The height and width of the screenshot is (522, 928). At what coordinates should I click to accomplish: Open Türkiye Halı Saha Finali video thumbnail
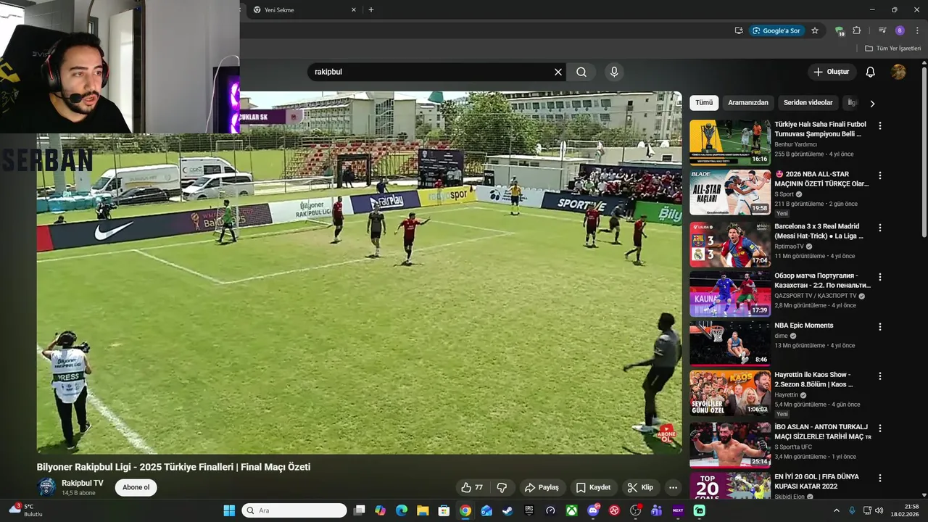[730, 143]
